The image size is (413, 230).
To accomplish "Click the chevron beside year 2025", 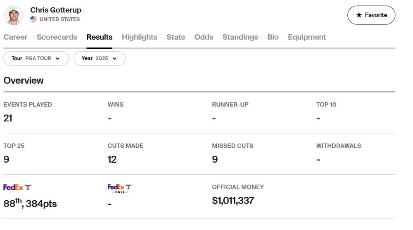I will [x=114, y=59].
